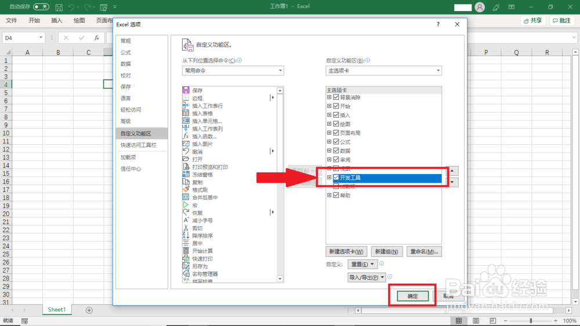The height and width of the screenshot is (326, 580).
Task: Open the 插入 ribbon tab
Action: tap(57, 20)
